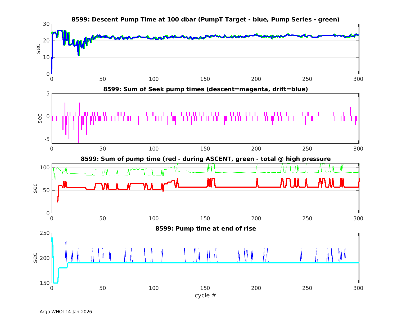Select the Sum of pump time chart title

point(205,159)
